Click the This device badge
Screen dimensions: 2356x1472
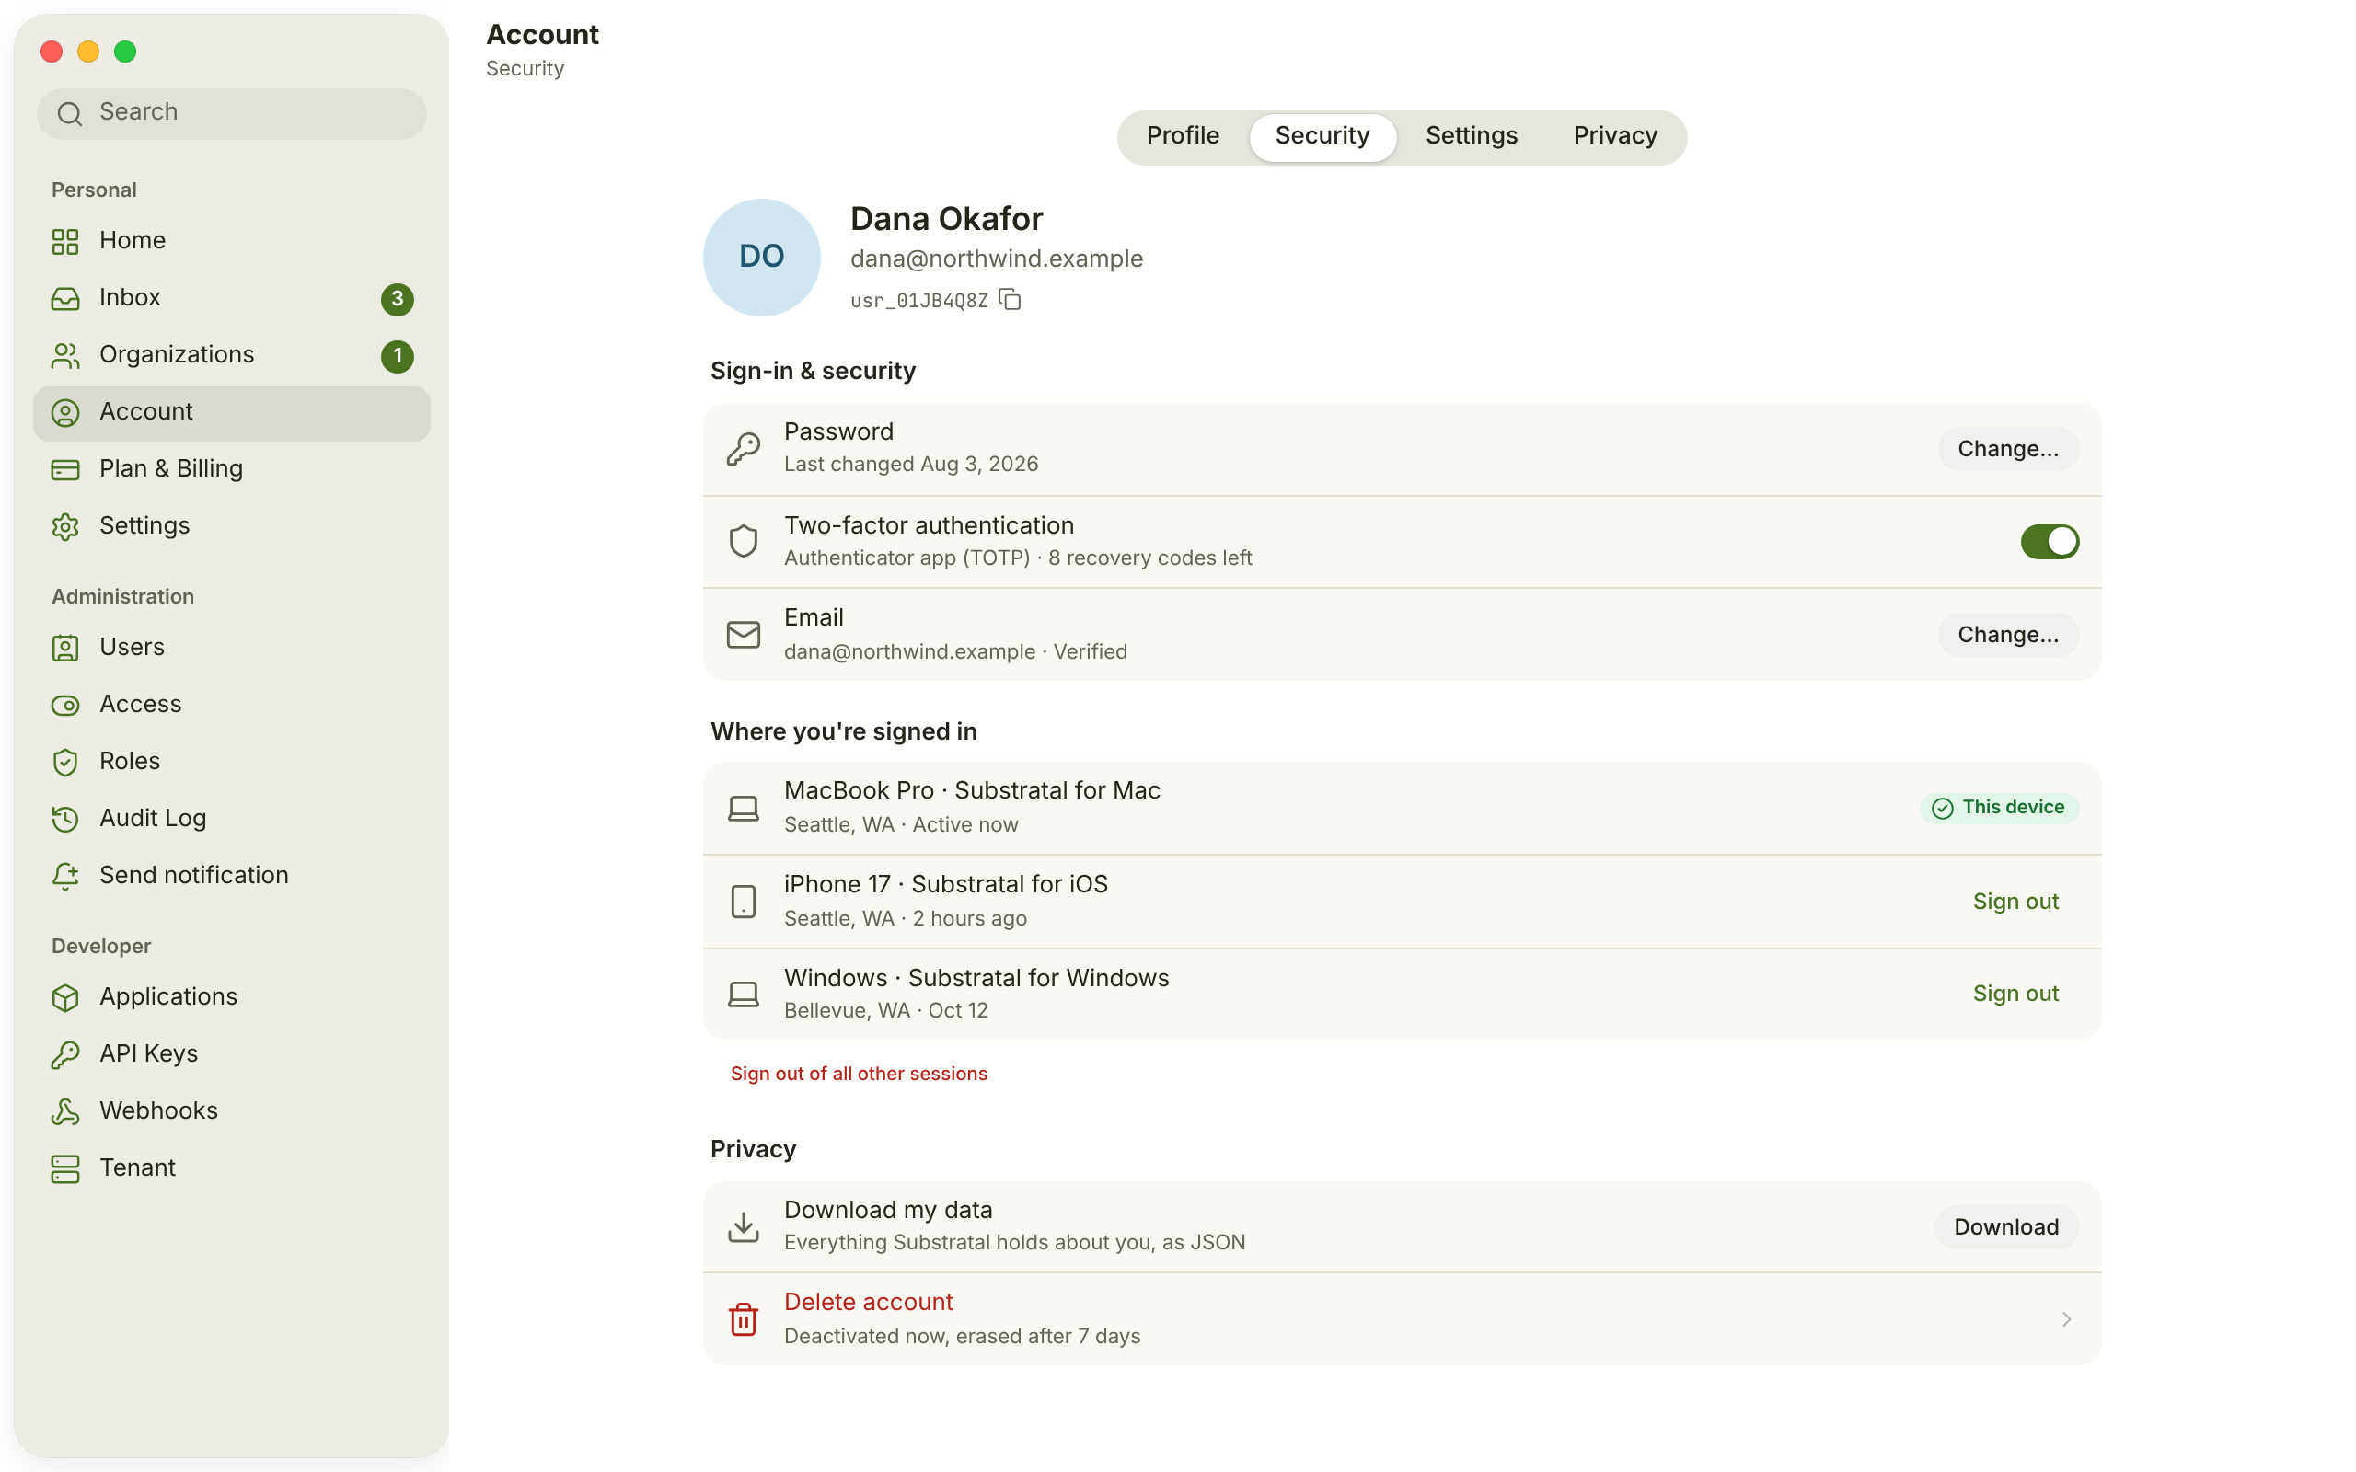[1999, 808]
